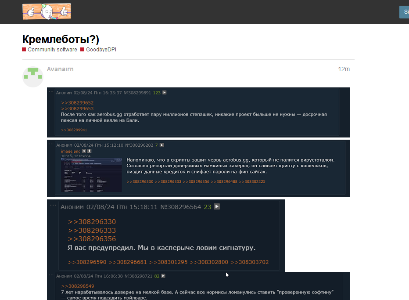Open the image.png file name link
The height and width of the screenshot is (300, 409).
[x=71, y=151]
